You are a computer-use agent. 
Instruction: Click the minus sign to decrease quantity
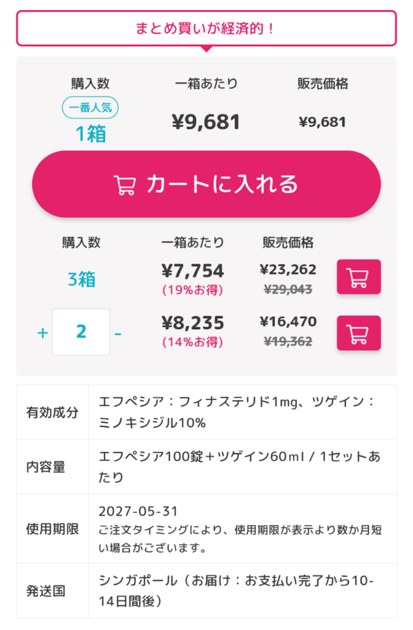click(119, 332)
